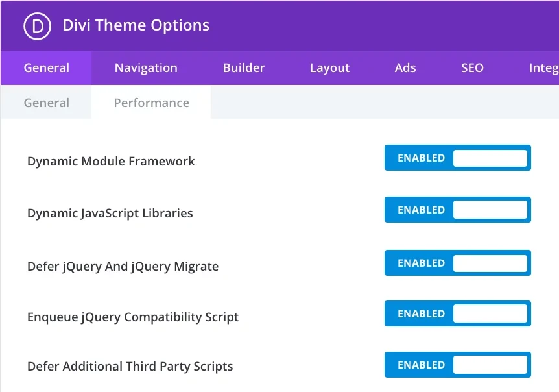The height and width of the screenshot is (392, 559).
Task: Click the Enqueue jQuery Compatibility Script label
Action: pos(132,317)
